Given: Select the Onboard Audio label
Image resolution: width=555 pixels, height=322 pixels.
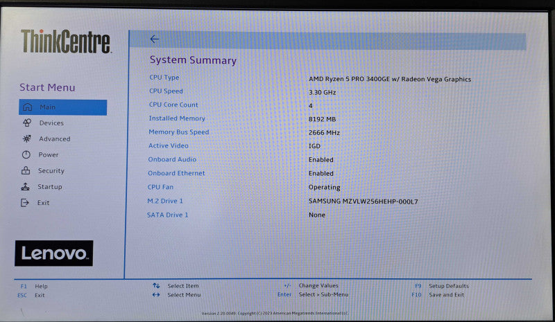Looking at the screenshot, I should [x=172, y=159].
